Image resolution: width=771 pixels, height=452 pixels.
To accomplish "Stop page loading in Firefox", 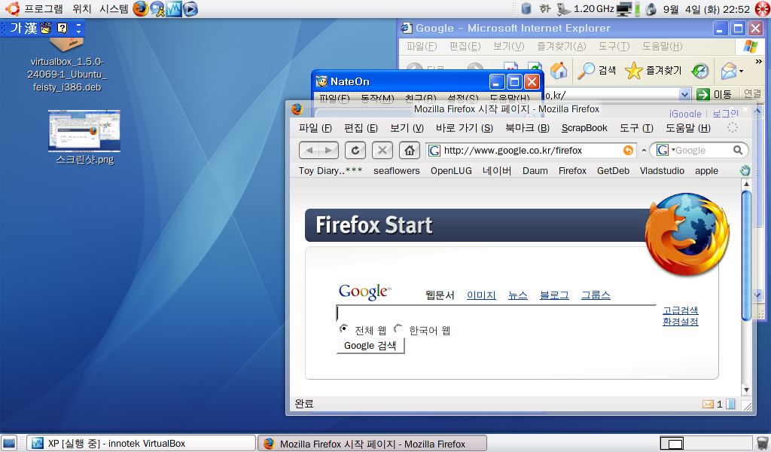I will pos(382,151).
